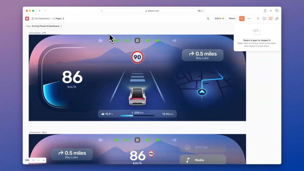Select the Settings item in Menu panel
Viewport: 304px width, 171px height.
pos(203,147)
